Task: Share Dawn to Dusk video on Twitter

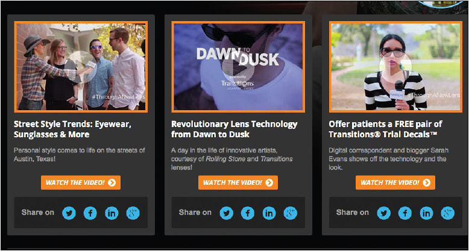Action: point(227,213)
